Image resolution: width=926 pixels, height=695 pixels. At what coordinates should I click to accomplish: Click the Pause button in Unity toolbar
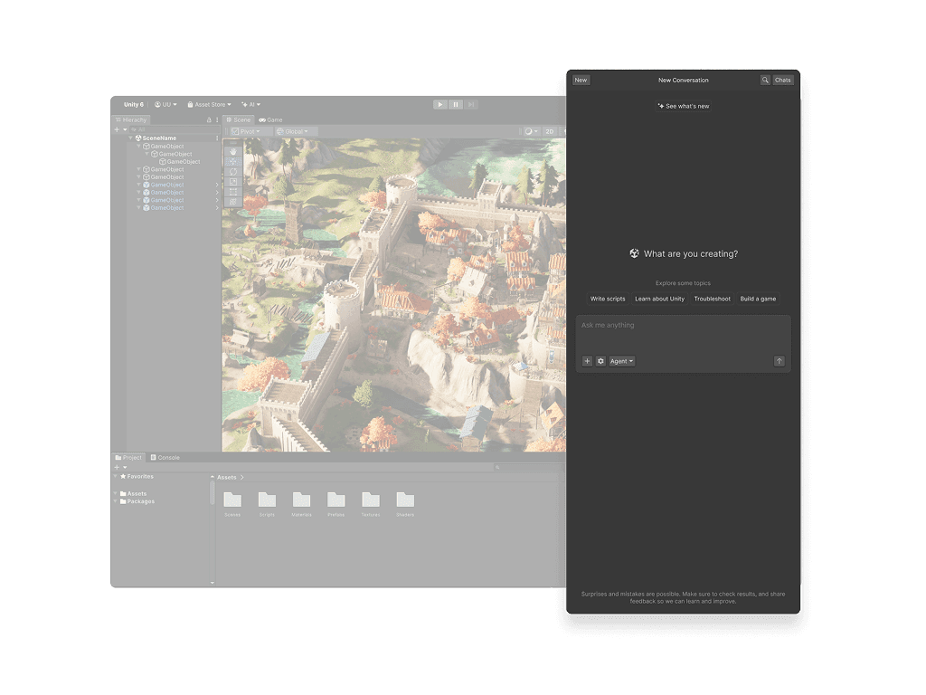[456, 105]
